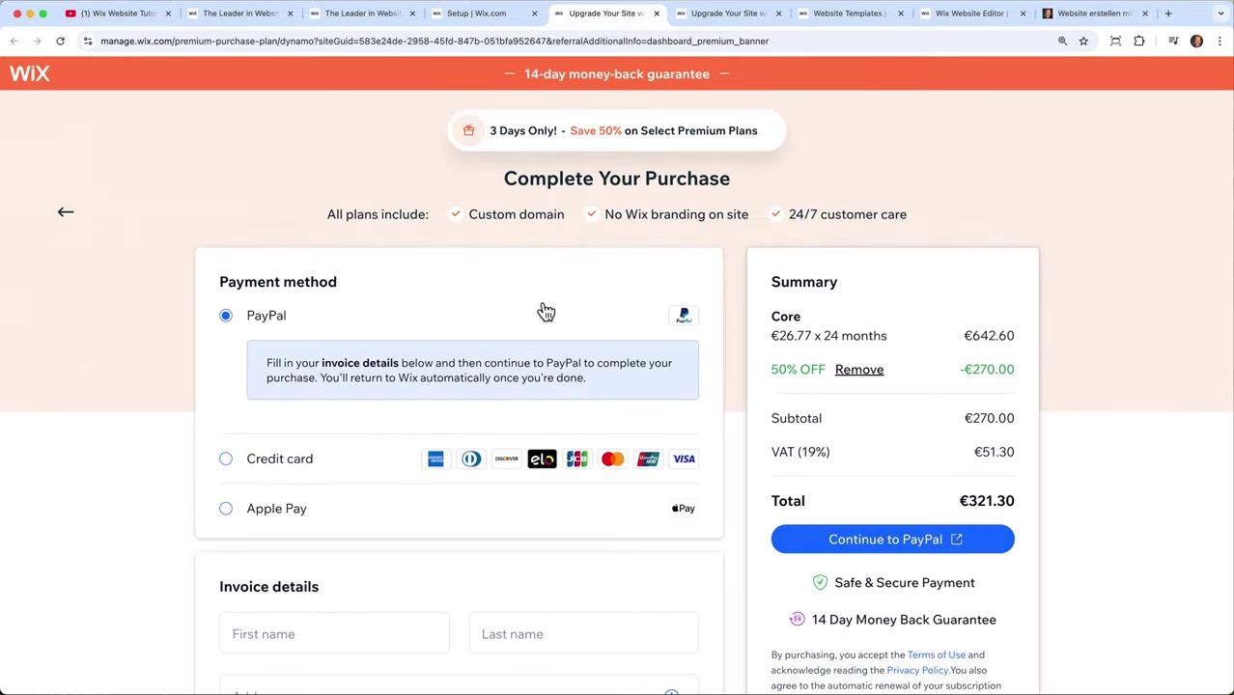
Task: Click the Wix logo in the header
Action: coord(29,73)
